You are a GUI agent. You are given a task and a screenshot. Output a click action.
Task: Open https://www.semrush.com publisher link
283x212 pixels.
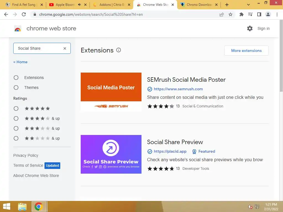178,89
